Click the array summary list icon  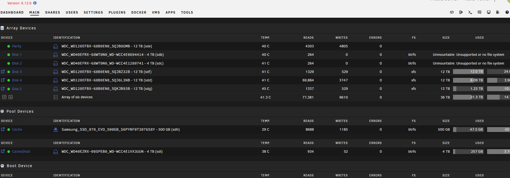56,97
